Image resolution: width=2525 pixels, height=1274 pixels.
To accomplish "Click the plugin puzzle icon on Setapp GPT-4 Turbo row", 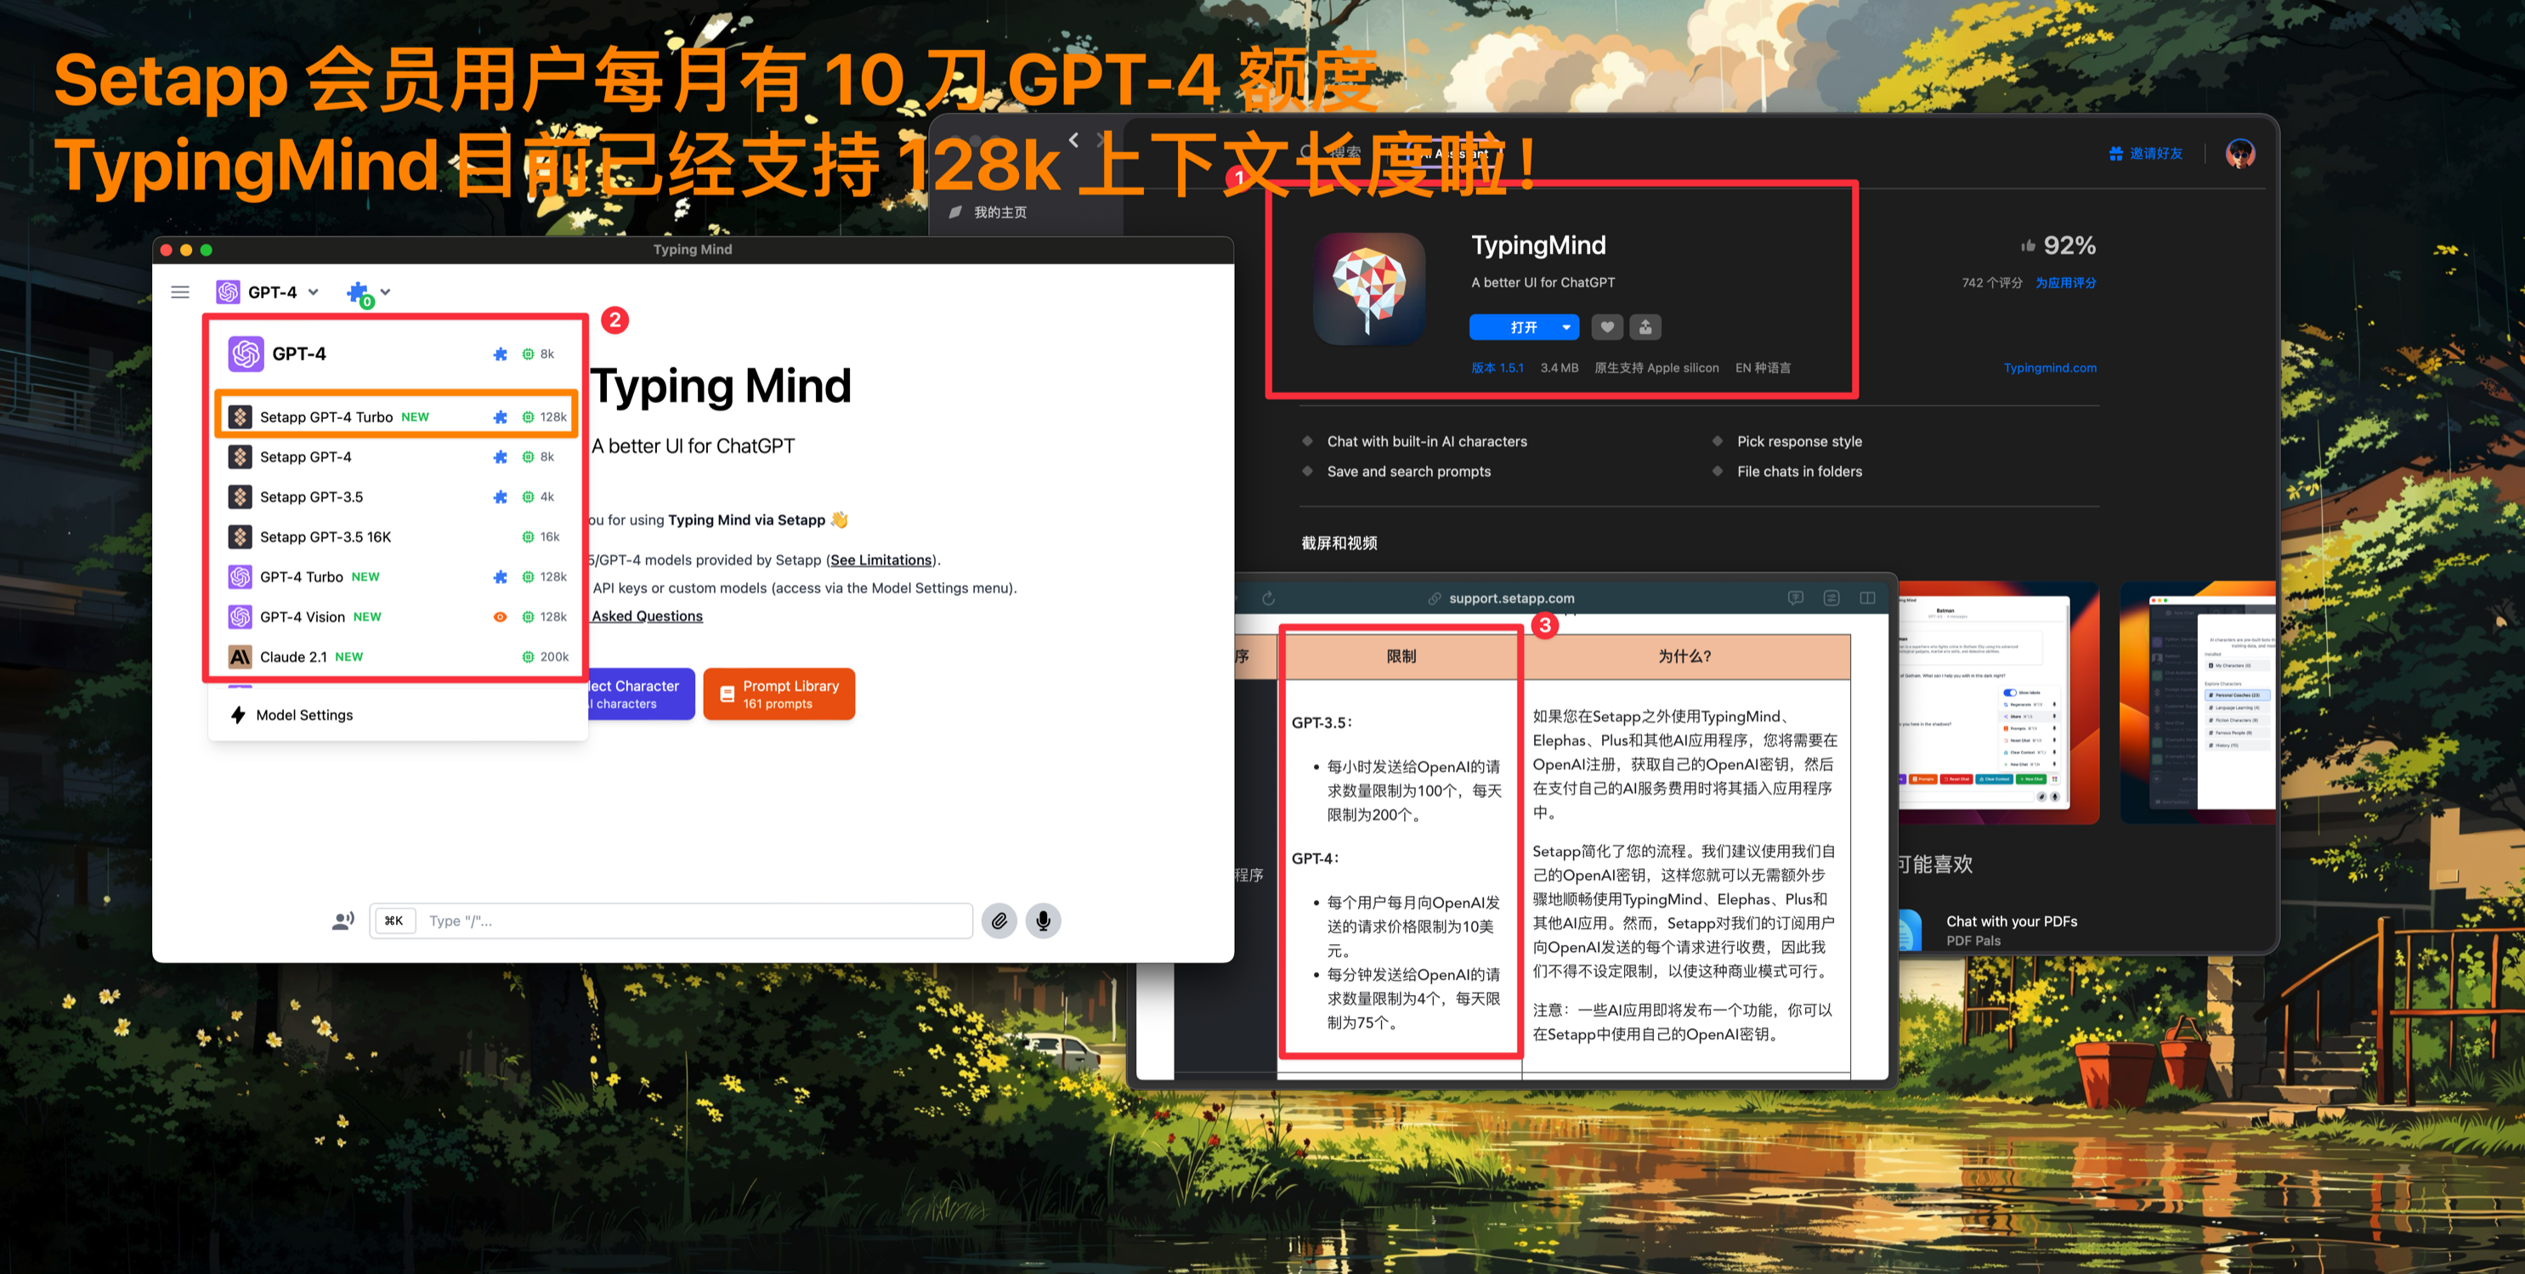I will 500,416.
